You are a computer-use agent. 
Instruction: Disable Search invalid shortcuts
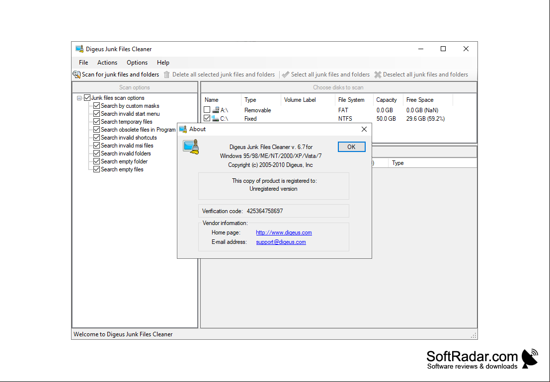(97, 138)
